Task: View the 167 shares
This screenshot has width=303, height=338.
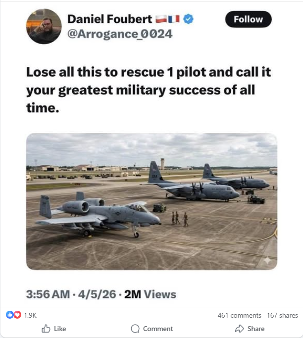Action: [x=282, y=315]
